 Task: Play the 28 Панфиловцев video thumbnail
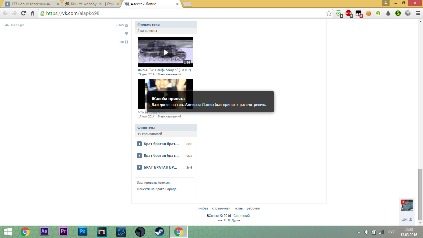pos(166,52)
